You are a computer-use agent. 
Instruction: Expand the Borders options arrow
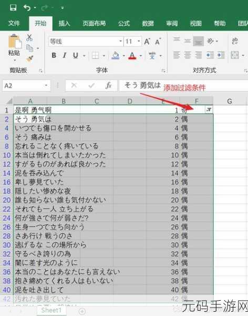(104, 56)
